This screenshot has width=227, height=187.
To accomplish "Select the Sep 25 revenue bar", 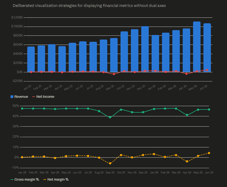I will coord(114,55).
